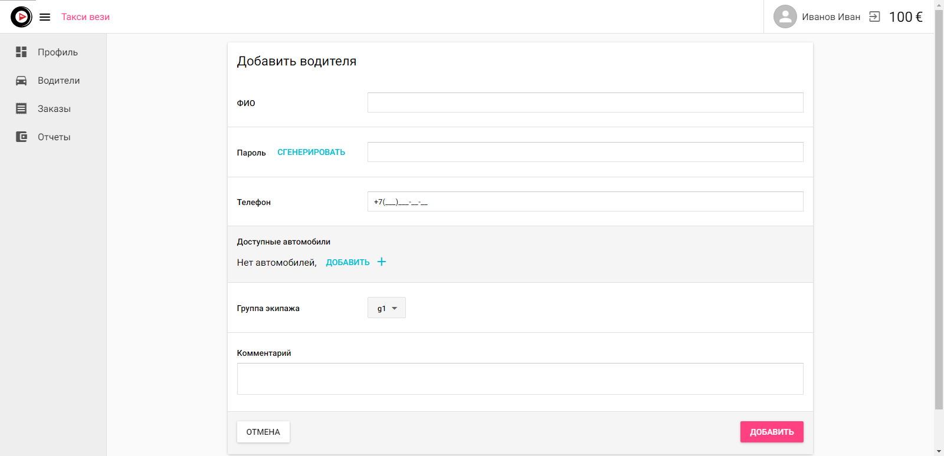Click the user avatar icon
The image size is (944, 456).
pos(785,17)
